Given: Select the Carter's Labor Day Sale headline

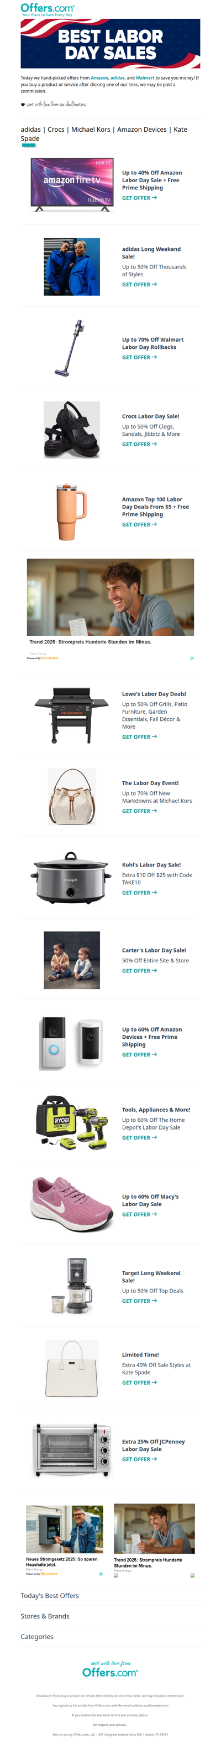Looking at the screenshot, I should click(154, 950).
